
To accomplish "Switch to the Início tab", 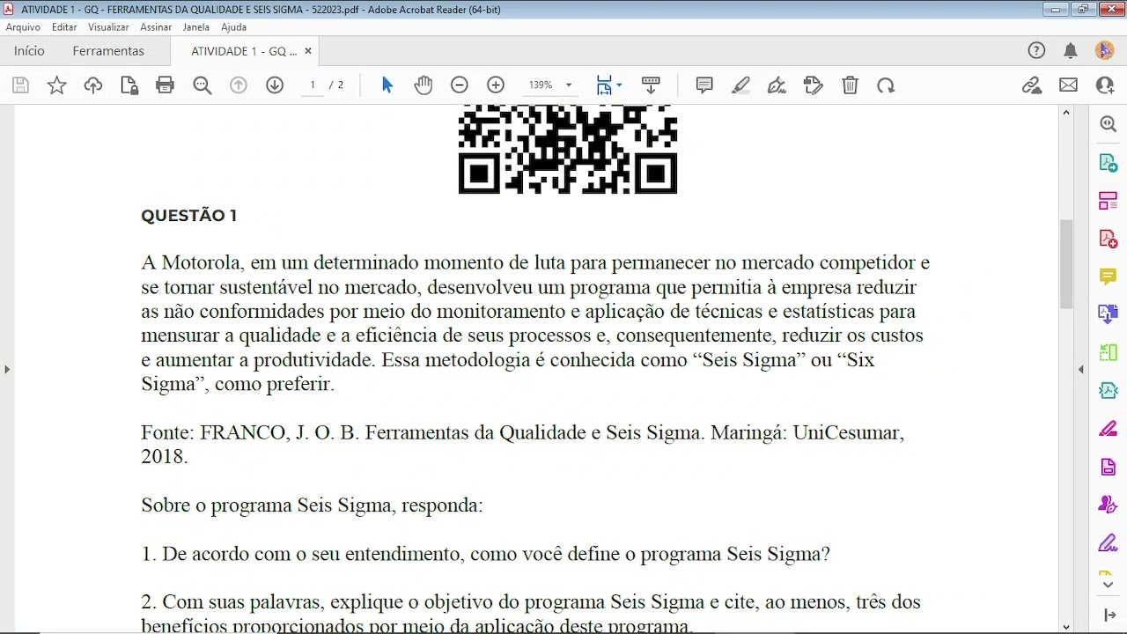I will [x=29, y=51].
